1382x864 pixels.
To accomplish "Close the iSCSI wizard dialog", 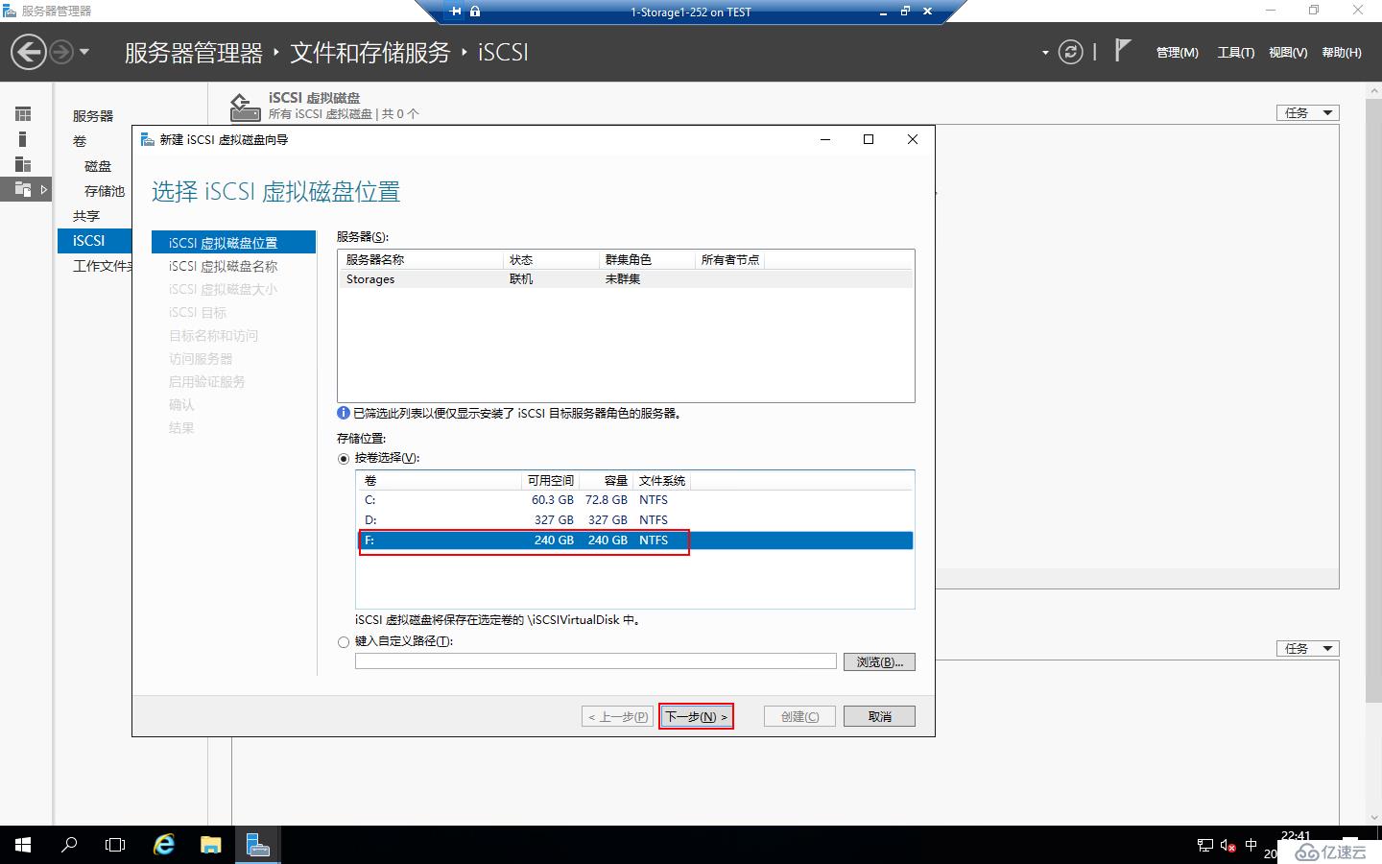I will tap(913, 139).
